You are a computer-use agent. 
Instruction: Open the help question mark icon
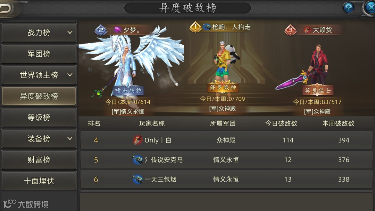pyautogui.click(x=349, y=8)
